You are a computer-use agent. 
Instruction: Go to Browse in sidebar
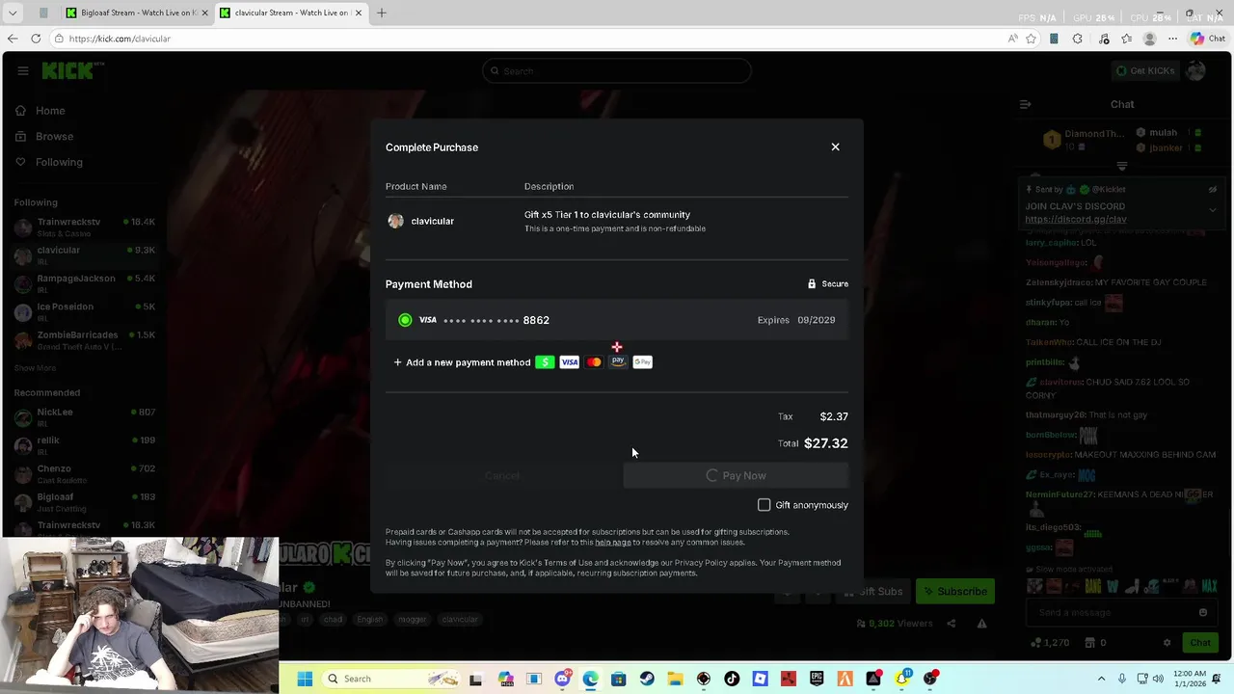[x=43, y=137]
